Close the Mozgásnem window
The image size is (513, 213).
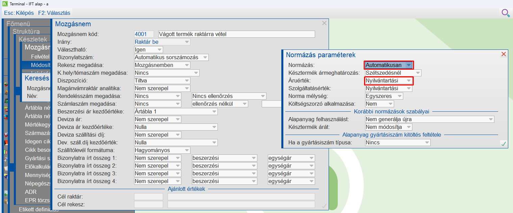pyautogui.click(x=324, y=23)
